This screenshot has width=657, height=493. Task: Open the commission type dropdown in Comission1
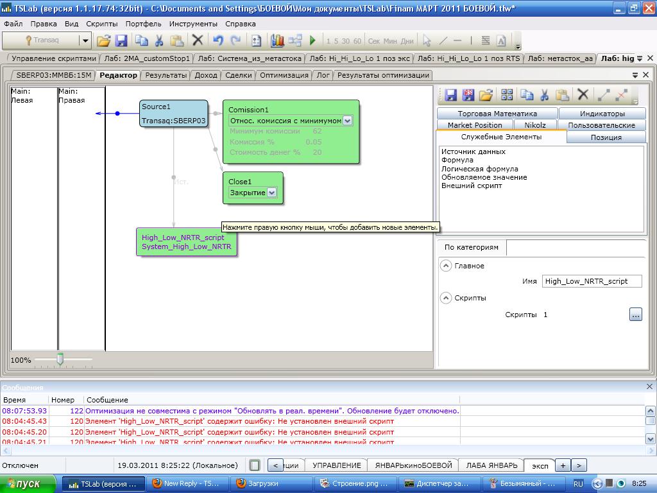(347, 121)
